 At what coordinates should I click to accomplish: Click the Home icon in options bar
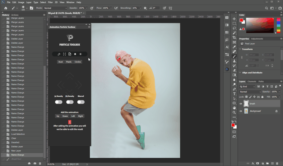coord(6,8)
